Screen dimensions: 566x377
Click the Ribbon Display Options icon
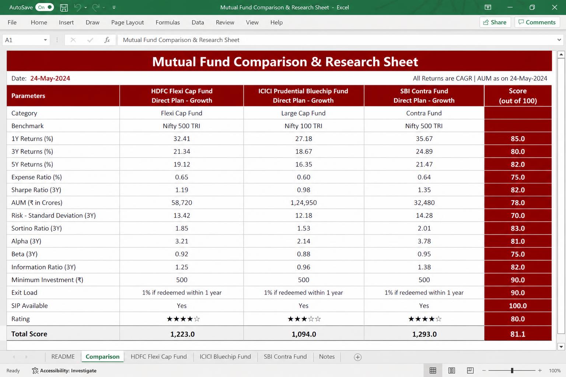[488, 7]
